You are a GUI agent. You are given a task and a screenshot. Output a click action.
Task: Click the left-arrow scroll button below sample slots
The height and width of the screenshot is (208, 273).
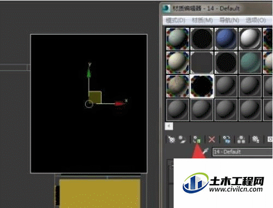(x=169, y=126)
